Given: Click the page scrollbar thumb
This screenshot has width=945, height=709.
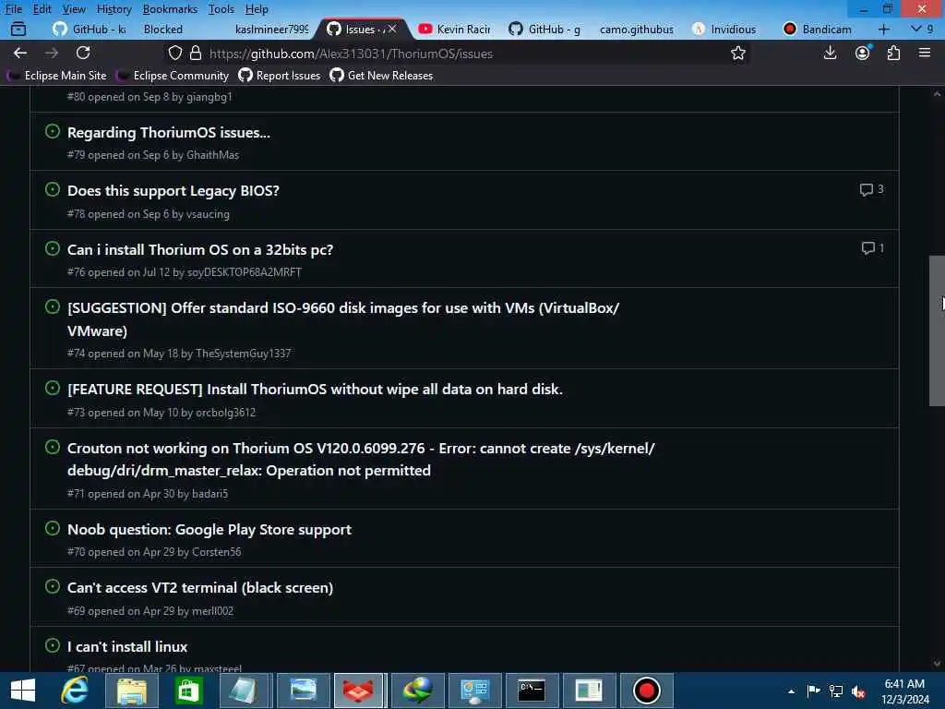Looking at the screenshot, I should tap(937, 331).
